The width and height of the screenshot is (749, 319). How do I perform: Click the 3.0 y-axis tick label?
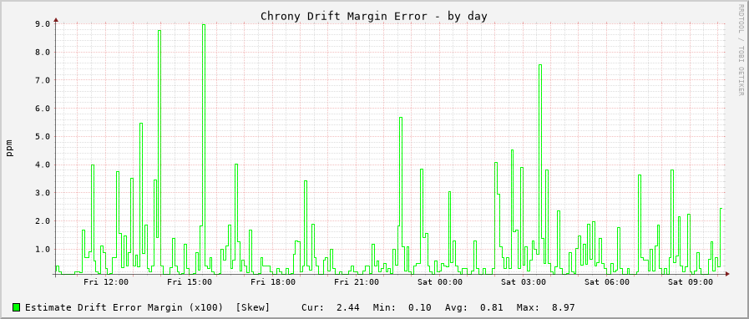tap(43, 193)
